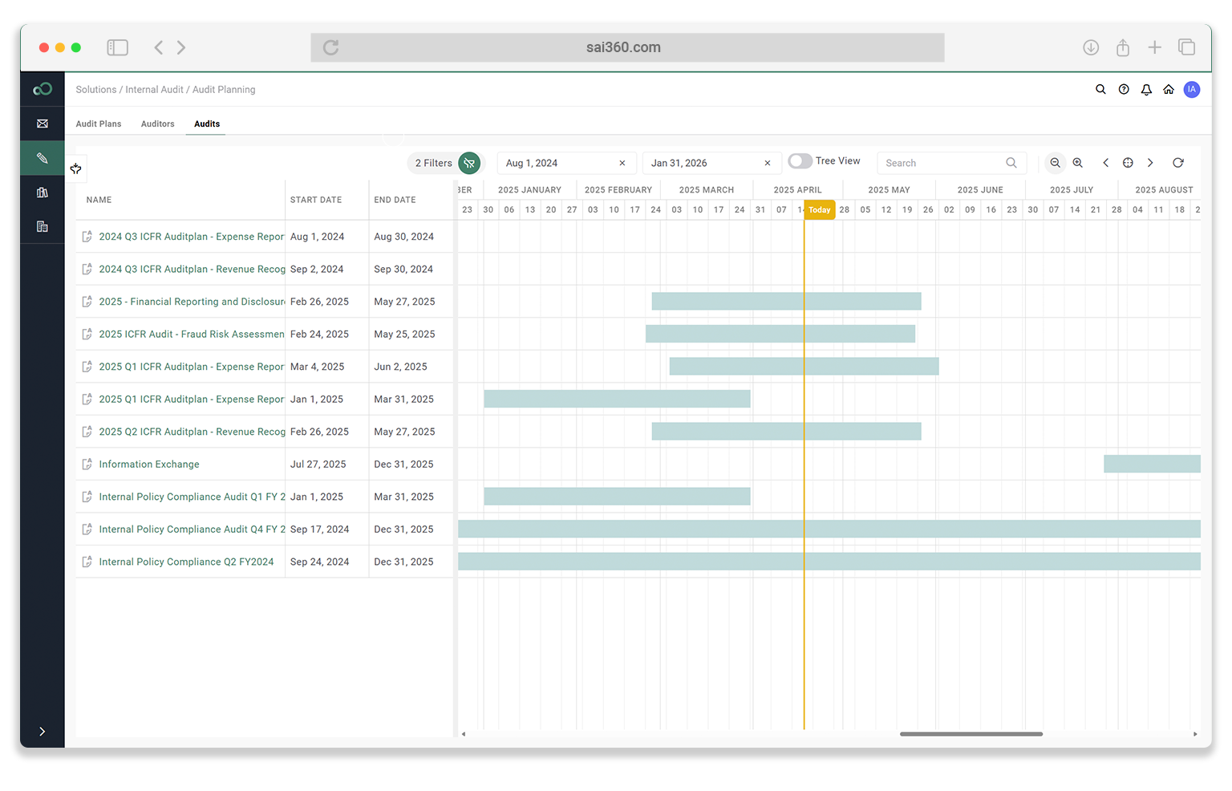The width and height of the screenshot is (1232, 791).
Task: Click 2025 MARCH month header
Action: (x=706, y=190)
